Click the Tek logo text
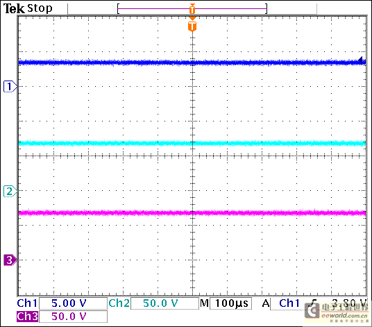Image resolution: width=372 pixels, height=327 pixels. point(14,9)
